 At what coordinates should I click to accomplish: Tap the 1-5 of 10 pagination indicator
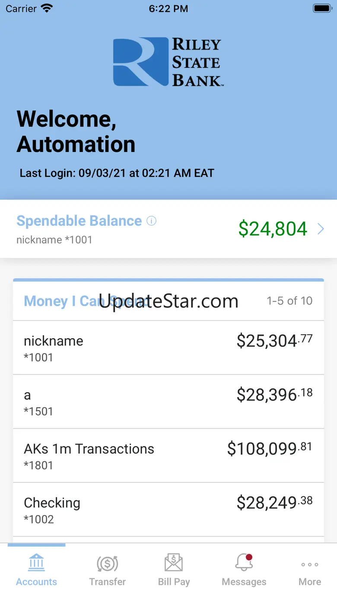[289, 301]
